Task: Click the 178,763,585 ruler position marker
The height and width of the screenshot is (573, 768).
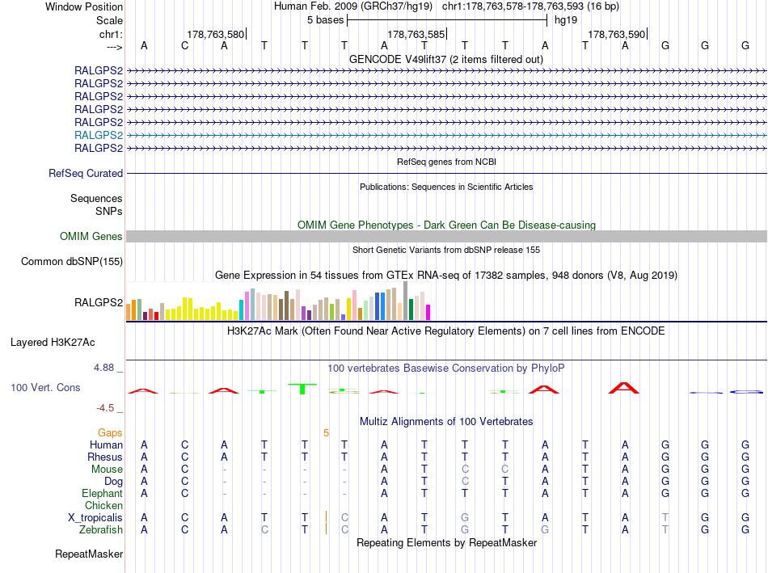Action: [417, 34]
